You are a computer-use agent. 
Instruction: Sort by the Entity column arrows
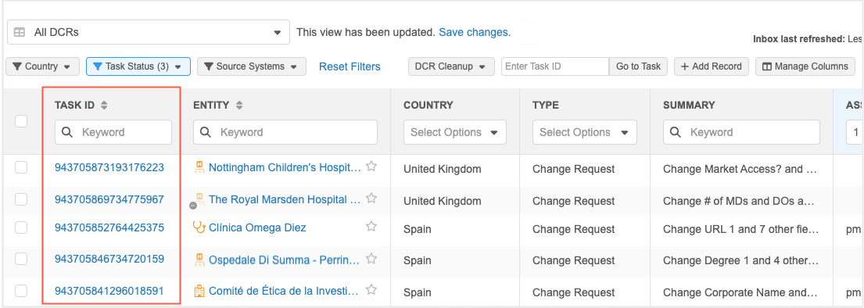(x=238, y=105)
